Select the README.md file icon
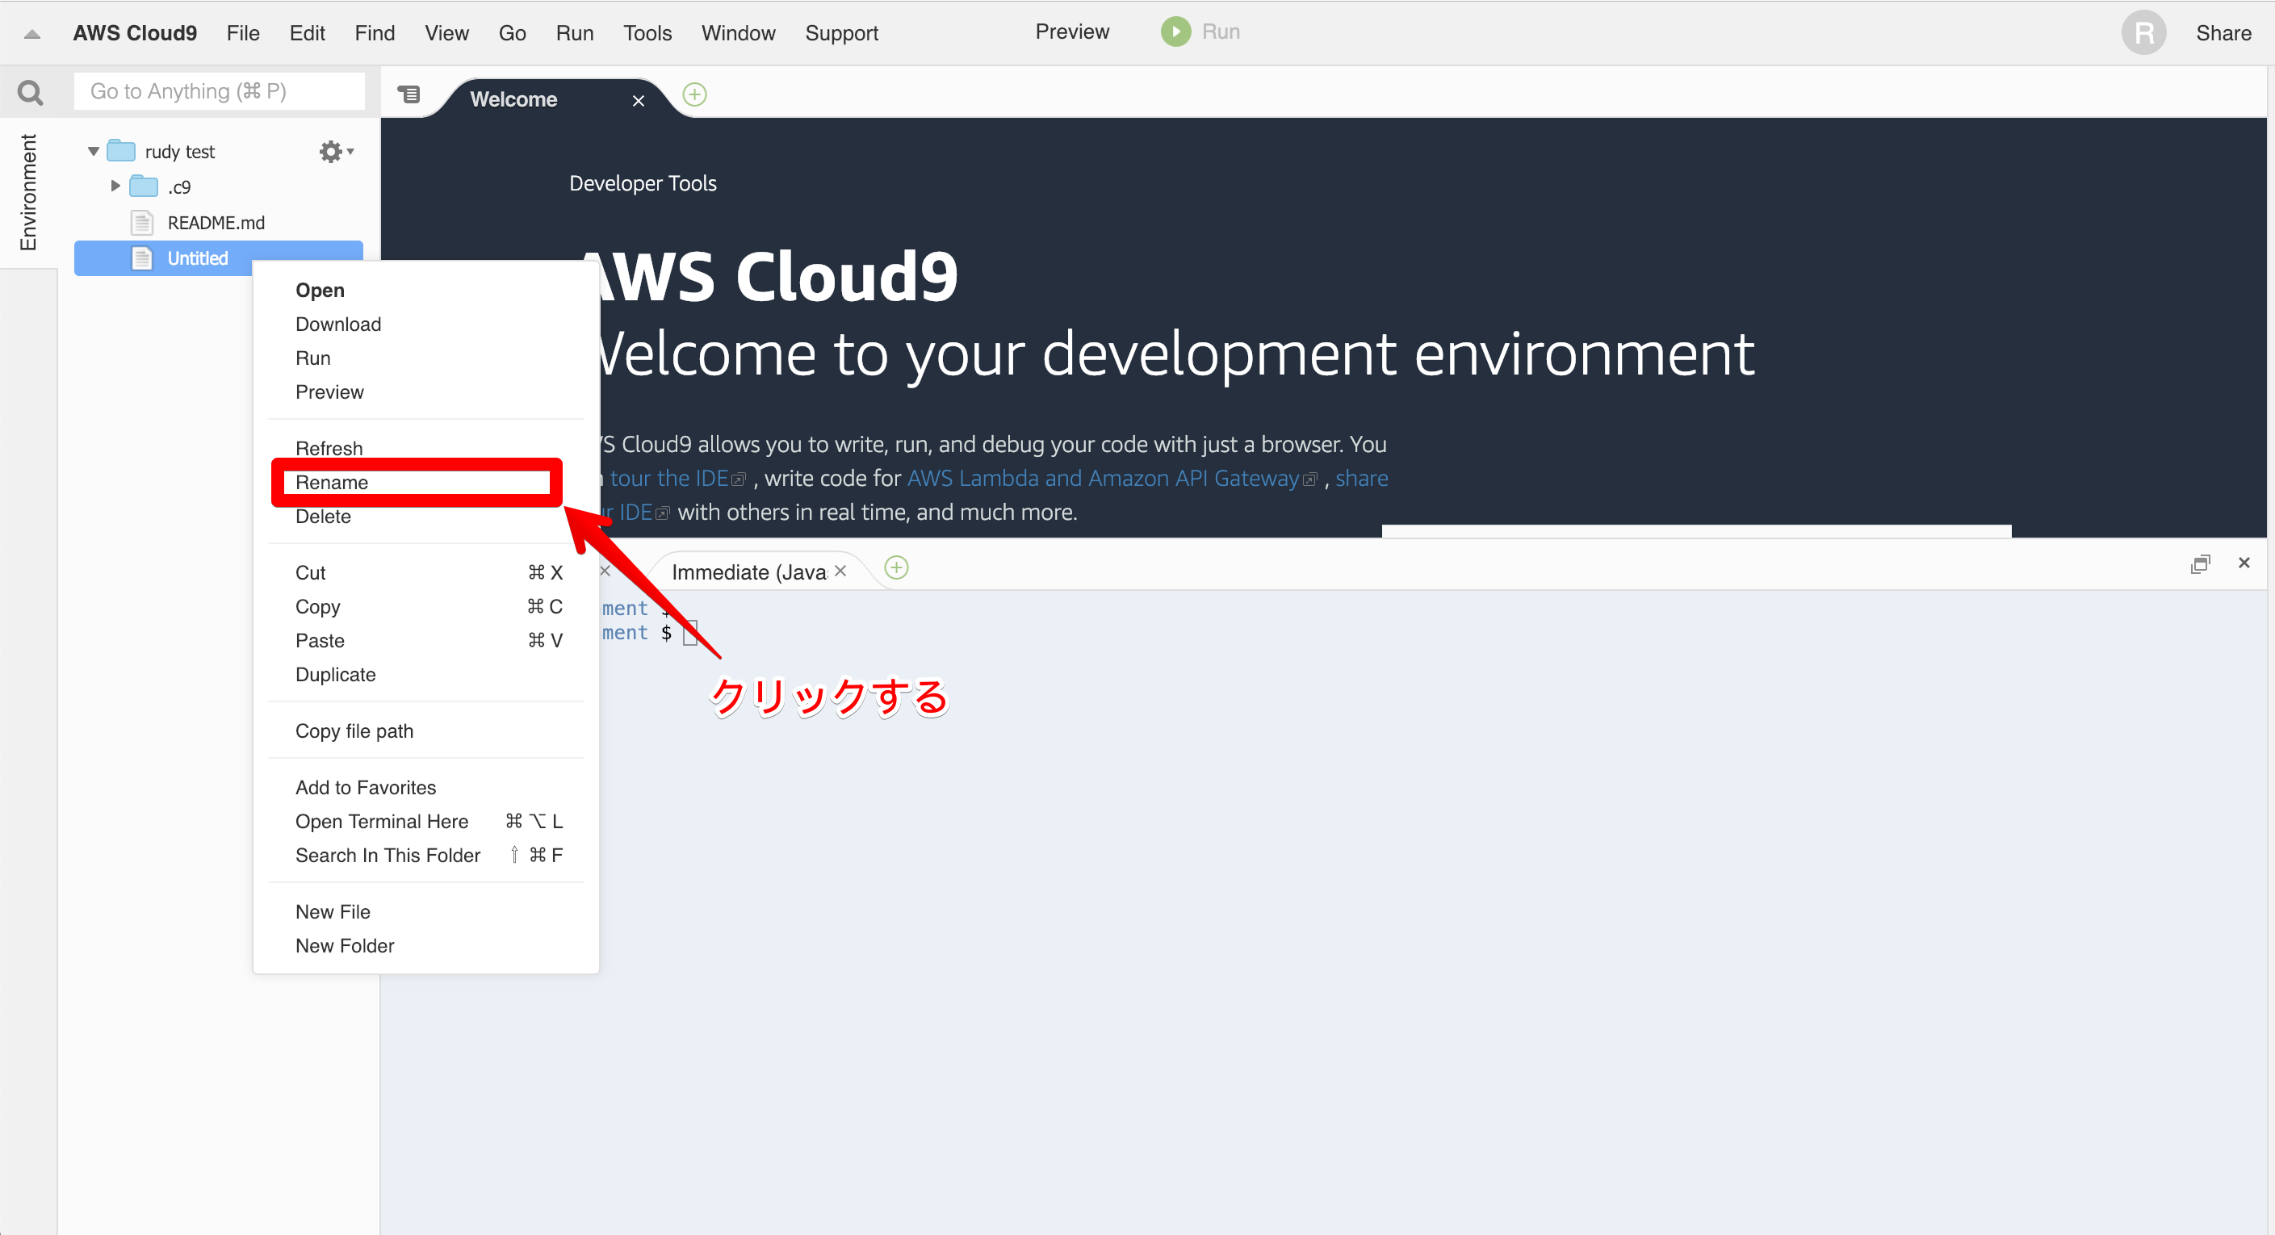The width and height of the screenshot is (2275, 1235). point(141,223)
